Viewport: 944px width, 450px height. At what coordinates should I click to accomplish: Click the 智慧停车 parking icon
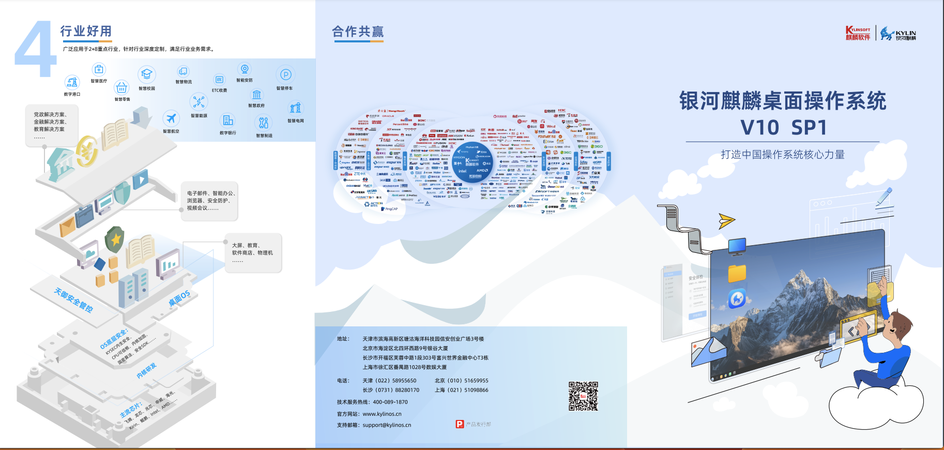pos(285,75)
